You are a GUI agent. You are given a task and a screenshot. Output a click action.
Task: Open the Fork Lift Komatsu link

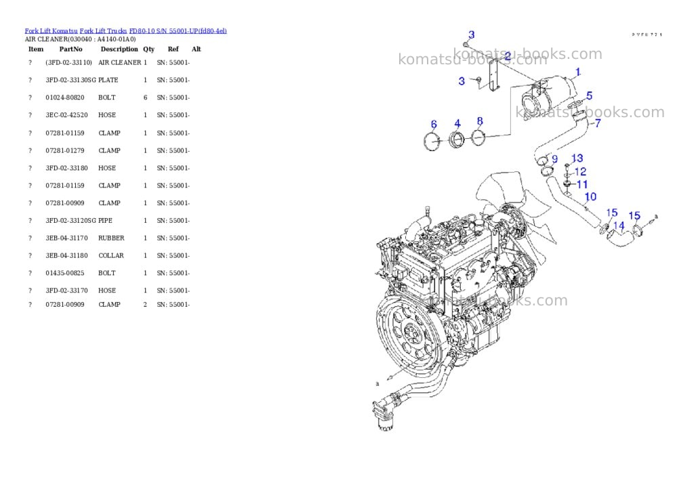pos(51,31)
